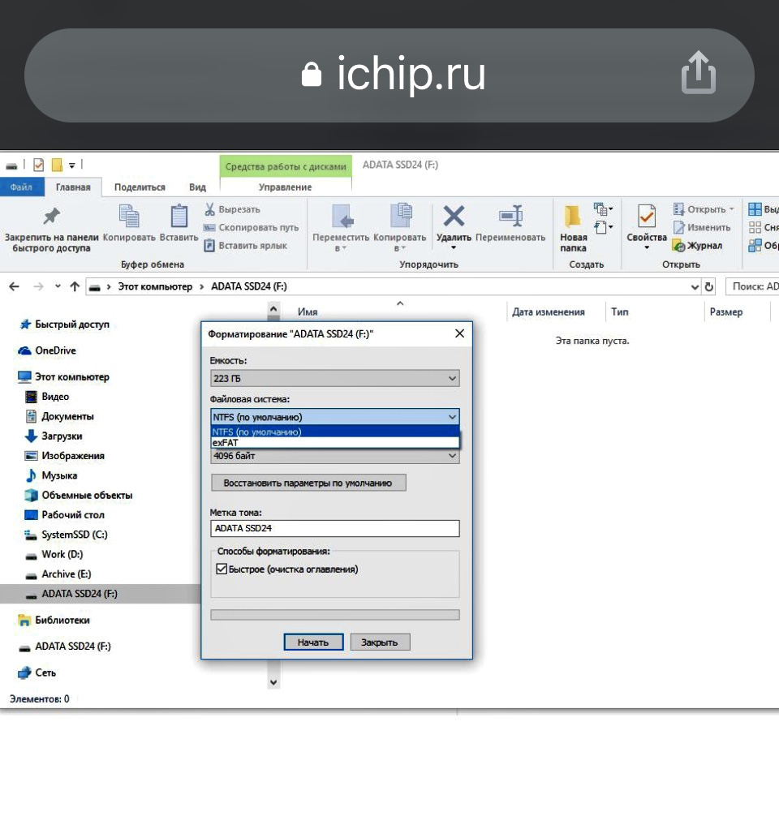Image resolution: width=779 pixels, height=825 pixels.
Task: Open the Емкость 223 ГБ dropdown
Action: click(x=335, y=378)
